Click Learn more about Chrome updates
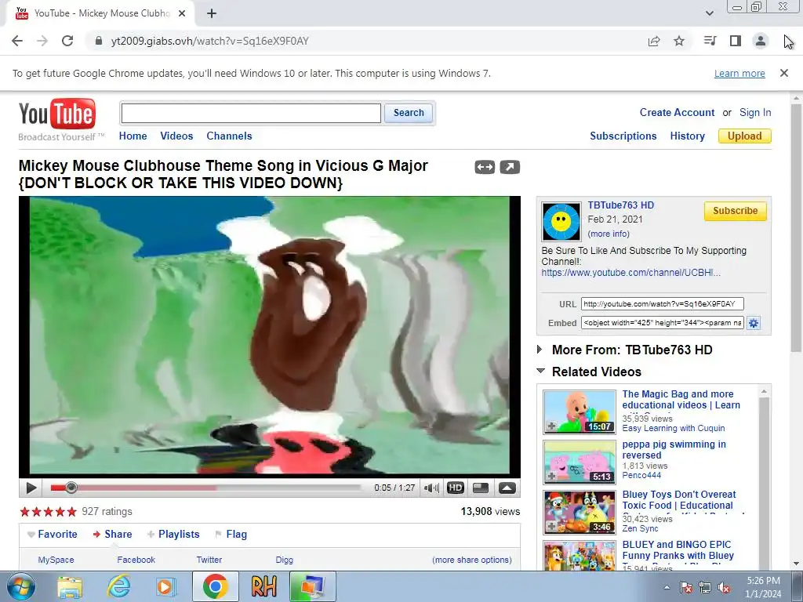The image size is (803, 602). pos(739,73)
